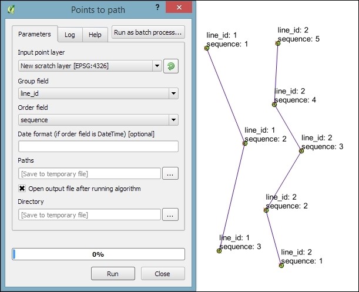Click point with line_id 2 sequence 5
This screenshot has width=359, height=292.
tap(277, 43)
